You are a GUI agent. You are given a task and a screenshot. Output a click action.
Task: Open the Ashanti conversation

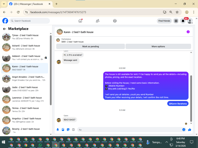pyautogui.click(x=25, y=47)
